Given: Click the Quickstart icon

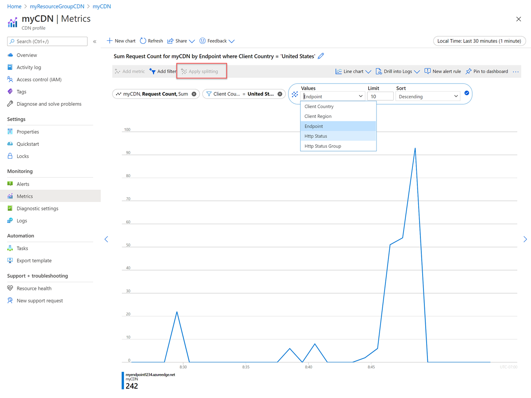Looking at the screenshot, I should pyautogui.click(x=10, y=144).
